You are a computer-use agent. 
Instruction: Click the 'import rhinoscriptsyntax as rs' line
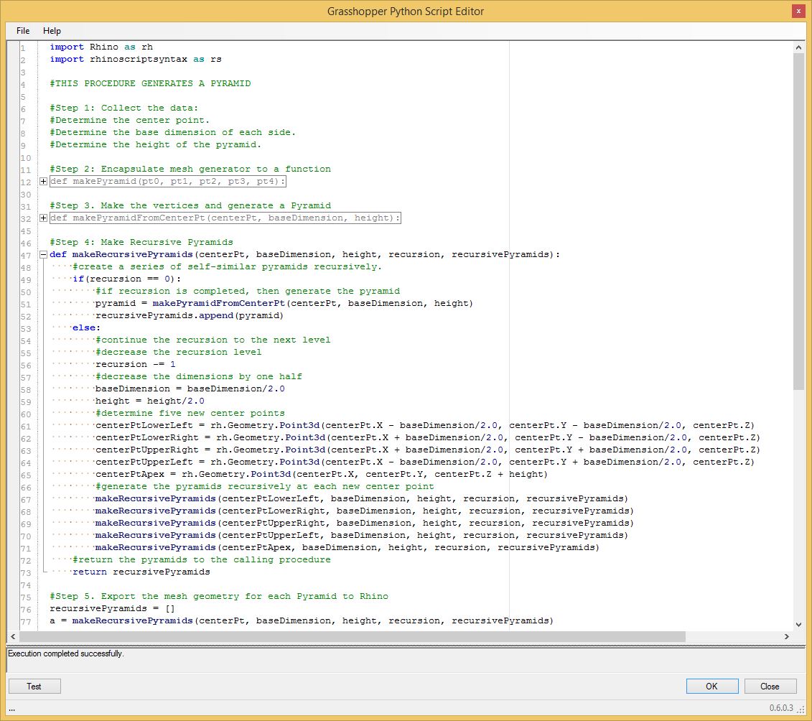click(136, 60)
